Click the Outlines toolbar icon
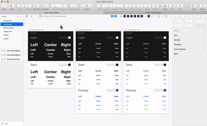The height and width of the screenshot is (126, 207). coord(132,6)
